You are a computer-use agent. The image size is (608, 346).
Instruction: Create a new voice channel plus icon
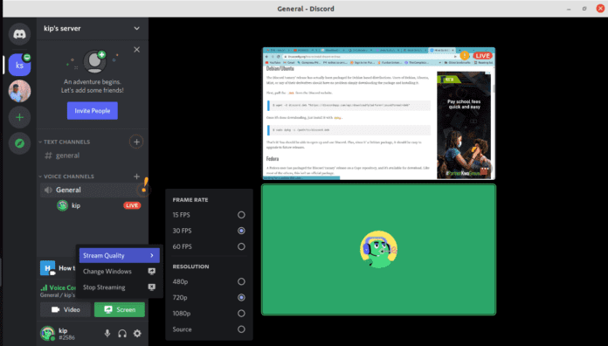coord(136,176)
